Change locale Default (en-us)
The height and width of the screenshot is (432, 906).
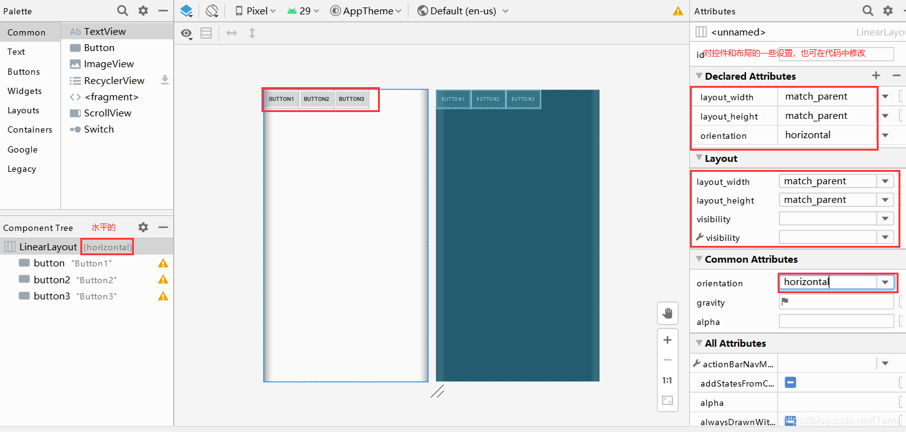(x=463, y=11)
